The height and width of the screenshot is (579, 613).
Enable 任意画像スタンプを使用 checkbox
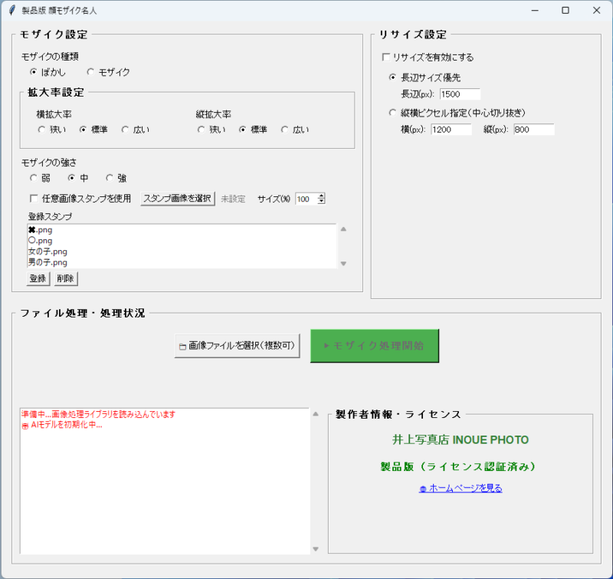34,199
